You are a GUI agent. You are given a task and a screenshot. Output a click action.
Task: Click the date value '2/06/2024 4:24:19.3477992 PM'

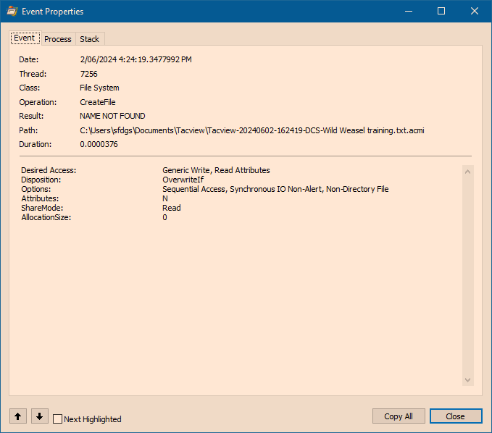coord(136,59)
